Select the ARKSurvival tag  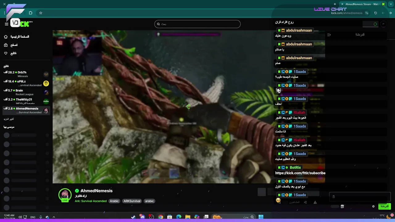tap(132, 201)
